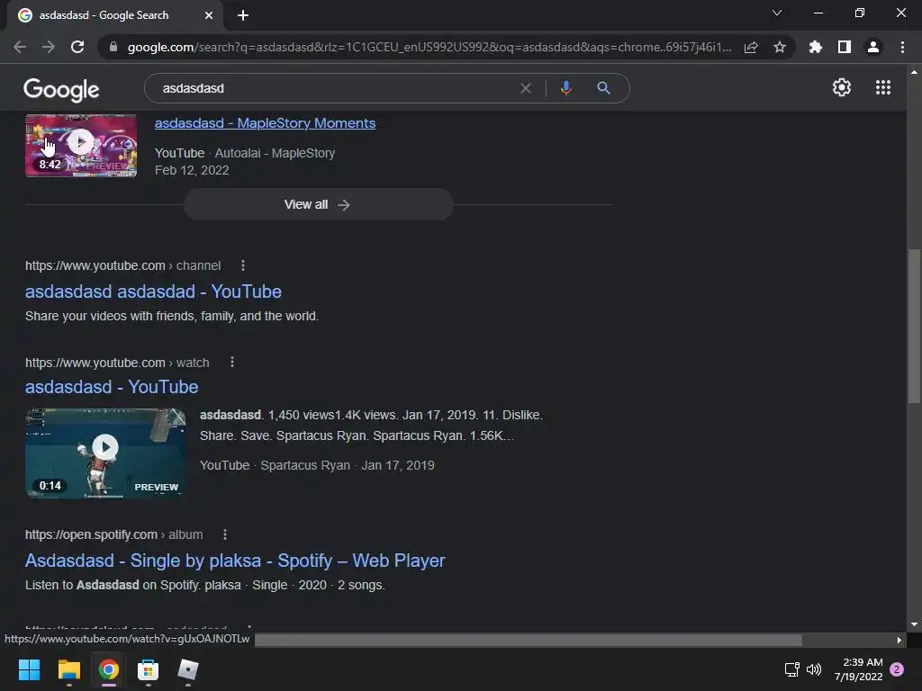Open the tab search dropdown arrow
Screen dimensions: 922x691
pyautogui.click(x=777, y=13)
